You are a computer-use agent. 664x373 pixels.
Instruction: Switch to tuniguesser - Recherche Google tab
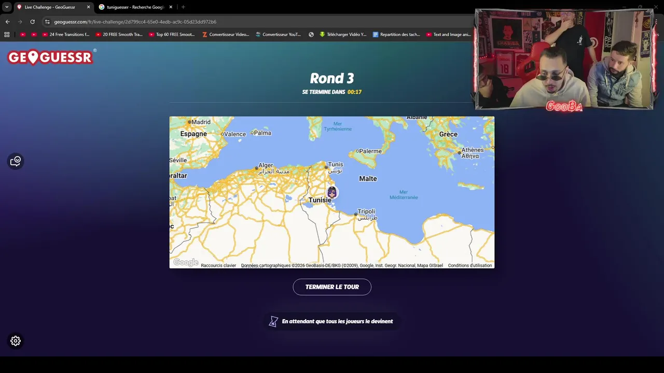coord(135,7)
